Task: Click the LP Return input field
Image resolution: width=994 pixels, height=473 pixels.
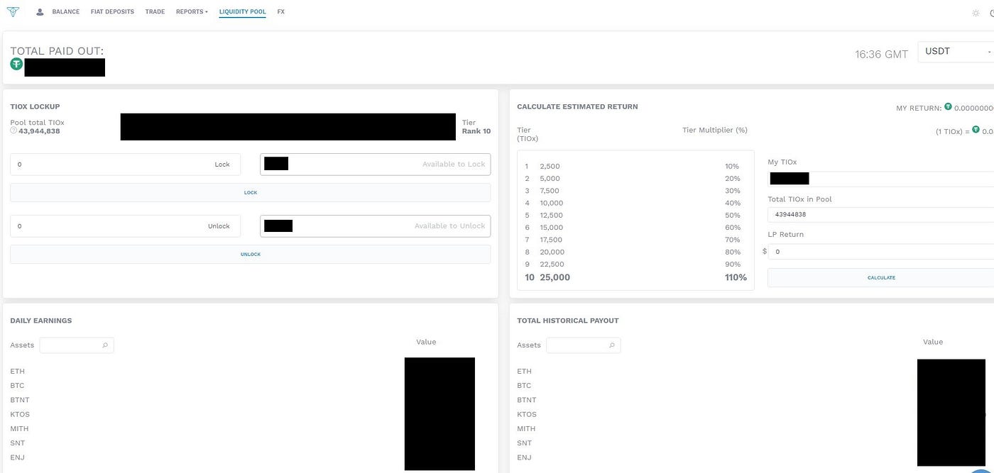Action: tap(881, 252)
